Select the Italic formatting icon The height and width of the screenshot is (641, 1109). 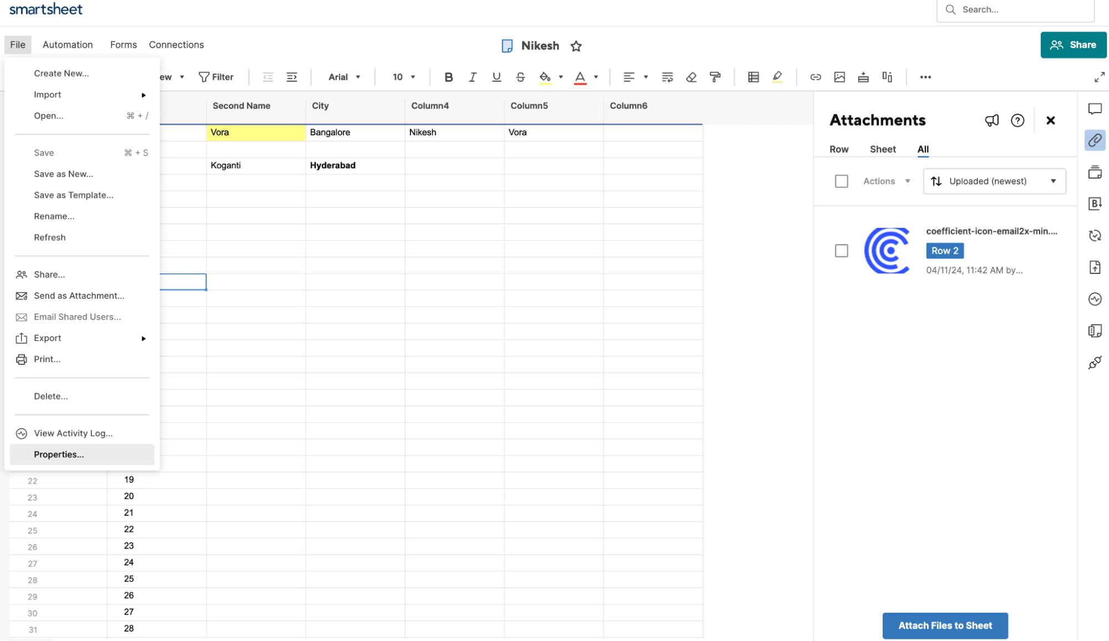click(470, 77)
